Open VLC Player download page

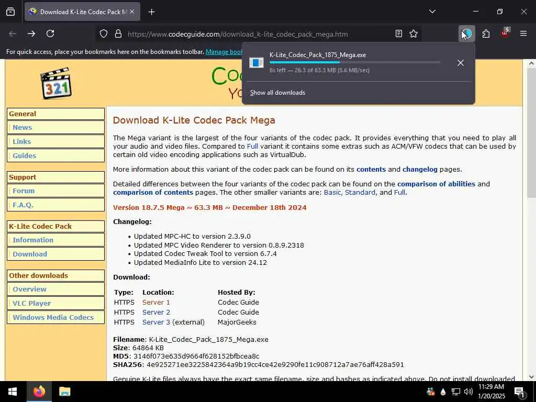pyautogui.click(x=31, y=303)
